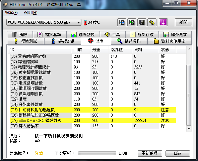Open the drive selection dropdown WDC WD15EADS
Screen dimensions: 198x161
tap(44, 22)
